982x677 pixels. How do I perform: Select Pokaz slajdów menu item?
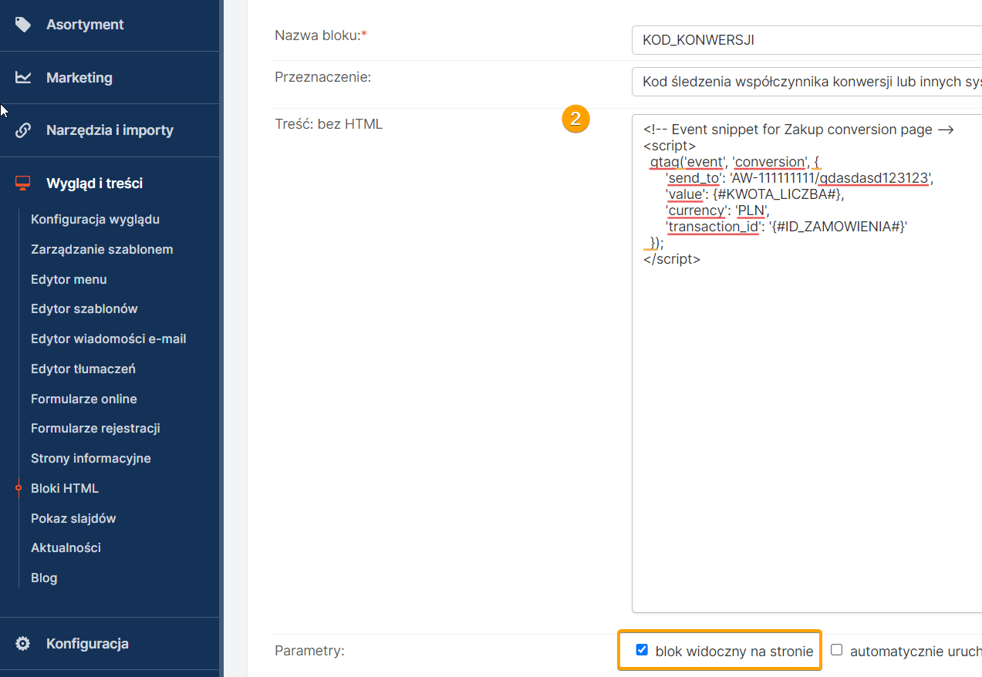click(x=73, y=518)
